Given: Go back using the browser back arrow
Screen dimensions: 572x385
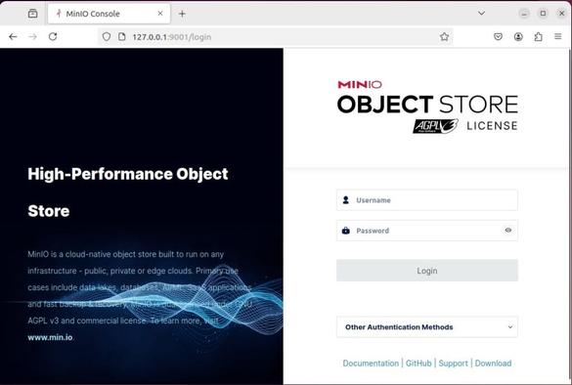Looking at the screenshot, I should [13, 36].
